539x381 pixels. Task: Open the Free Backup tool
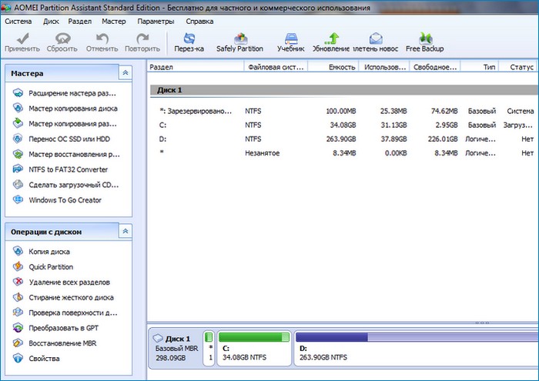click(424, 38)
